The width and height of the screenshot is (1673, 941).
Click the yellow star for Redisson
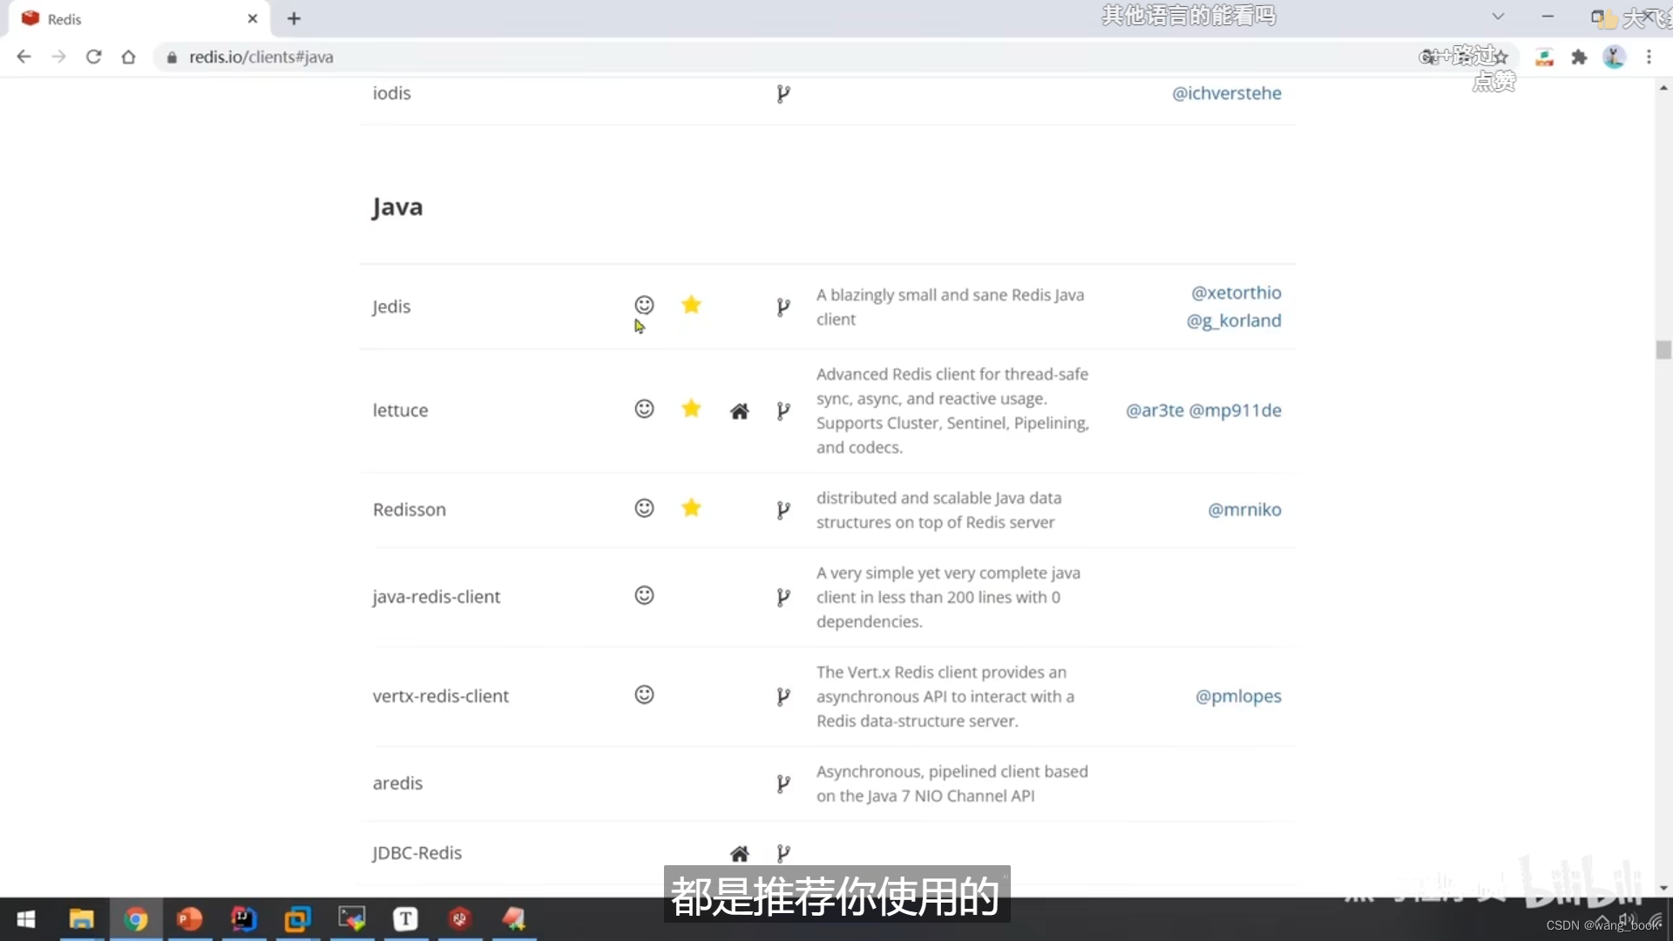click(x=691, y=508)
